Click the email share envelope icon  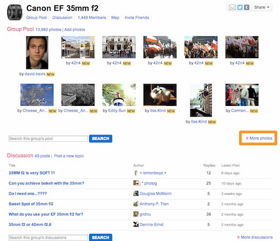pyautogui.click(x=232, y=7)
